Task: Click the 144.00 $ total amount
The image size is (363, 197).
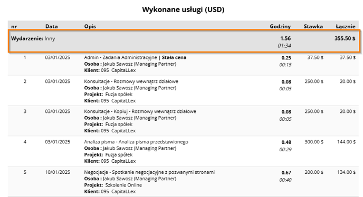Action: coord(346,142)
